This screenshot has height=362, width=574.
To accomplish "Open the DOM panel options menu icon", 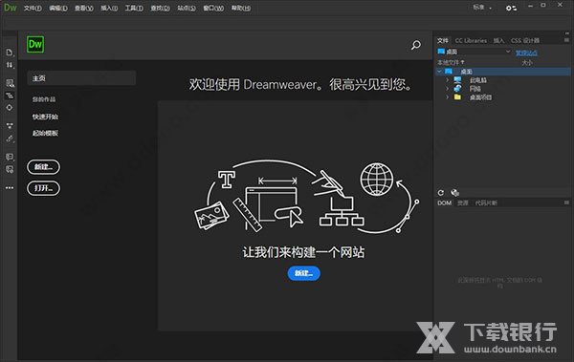I will (x=566, y=202).
